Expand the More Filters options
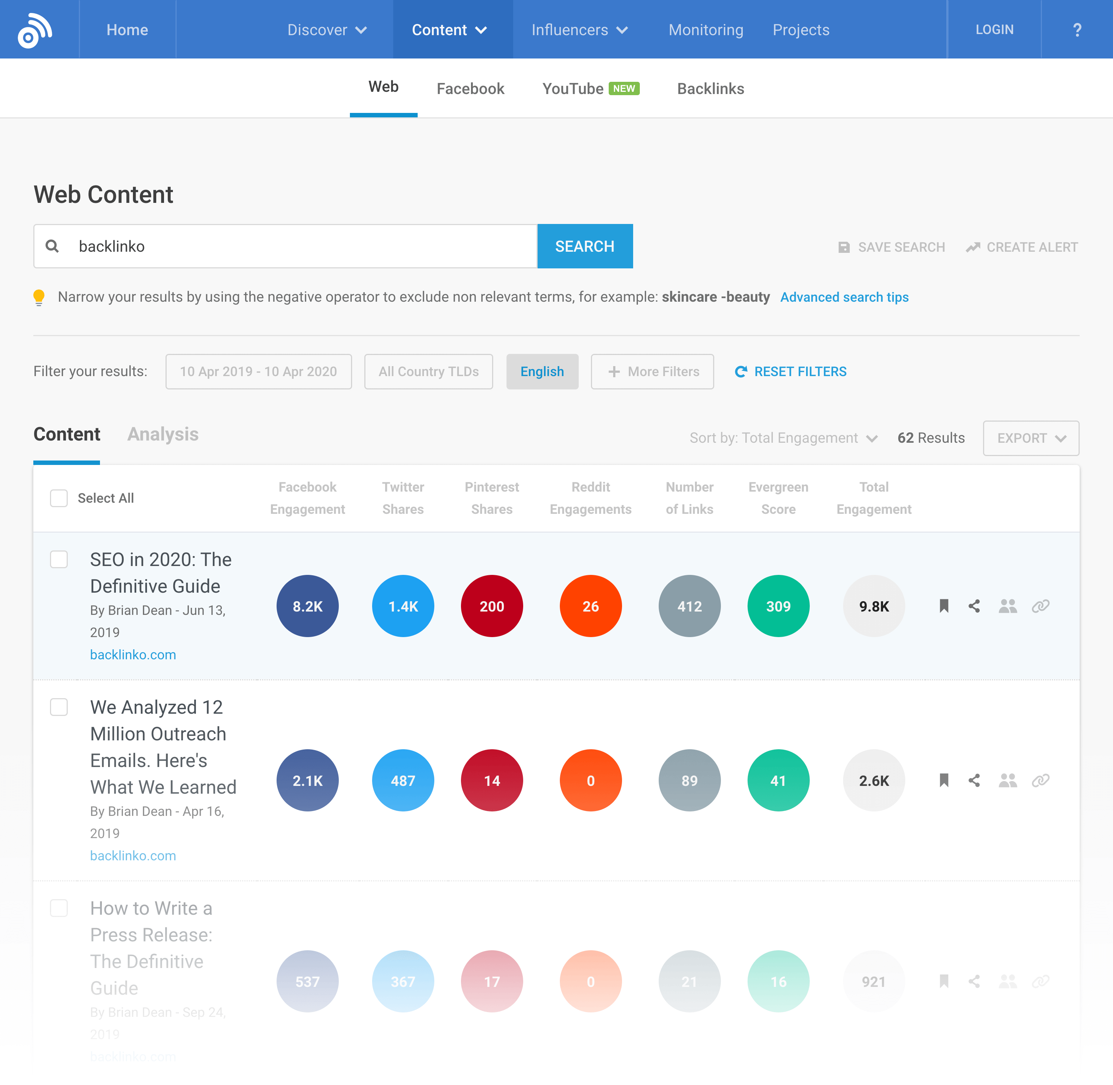 click(653, 372)
